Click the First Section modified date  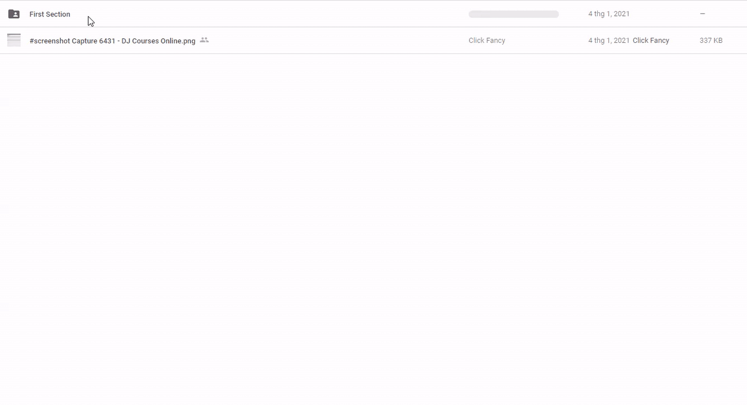[x=609, y=14]
